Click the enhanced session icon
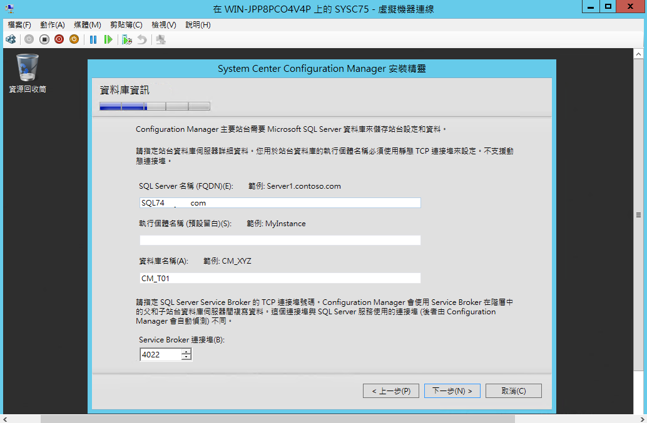The image size is (647, 423). 161,39
